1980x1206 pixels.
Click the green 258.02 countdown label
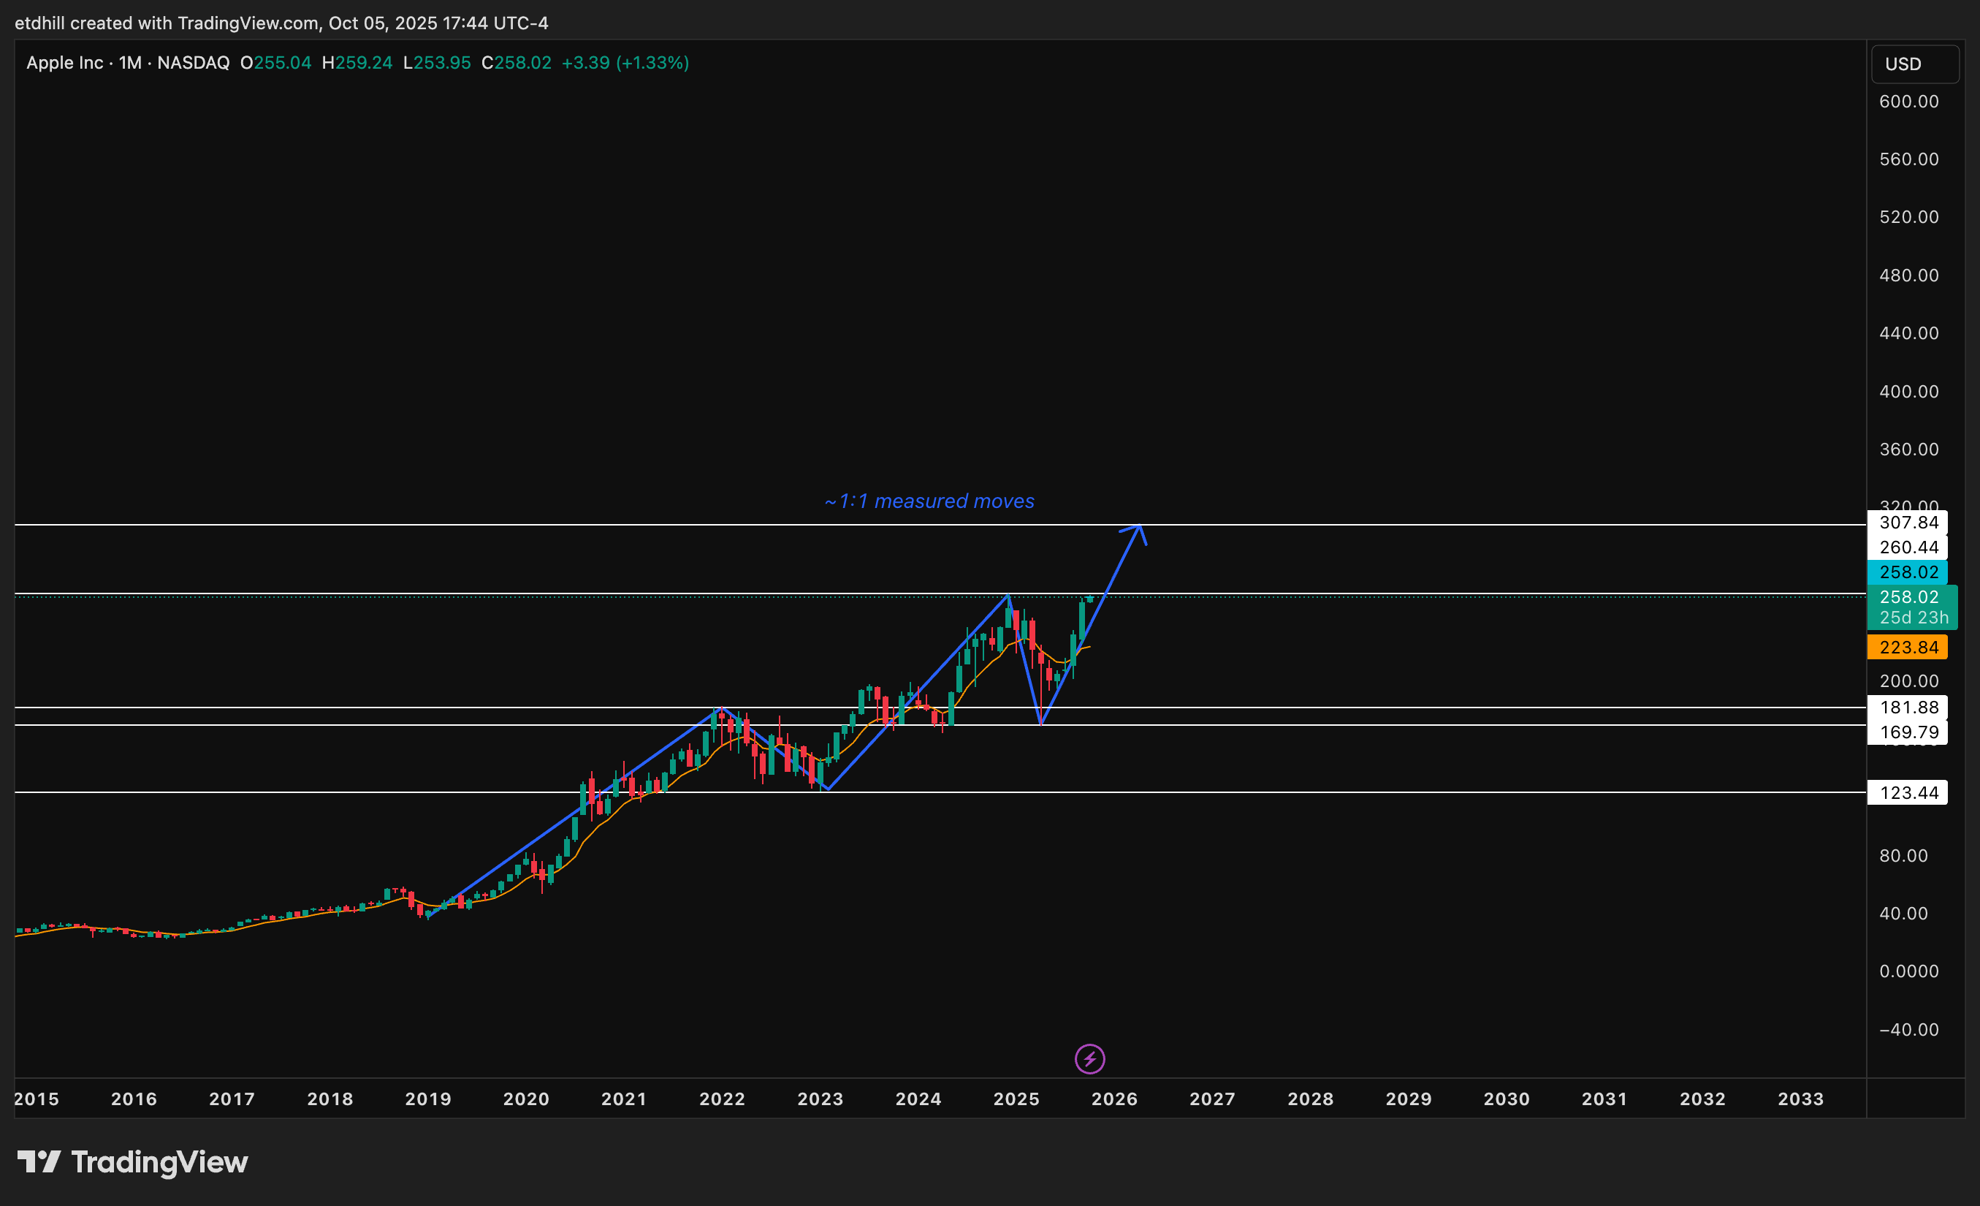click(1913, 607)
